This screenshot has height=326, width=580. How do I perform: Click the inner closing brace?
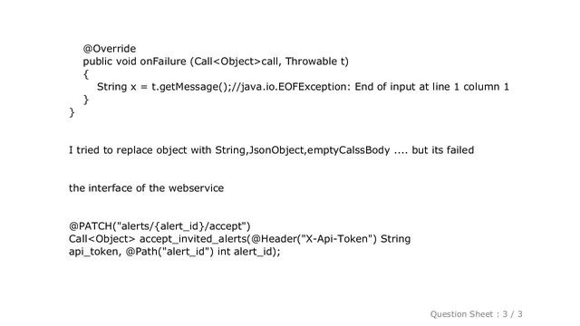[x=86, y=100]
